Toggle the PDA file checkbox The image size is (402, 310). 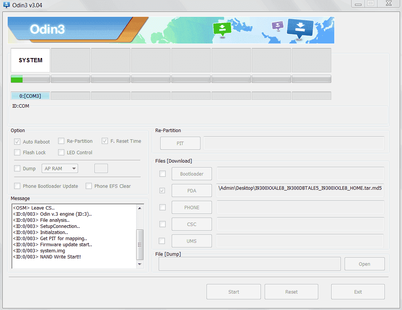point(162,191)
